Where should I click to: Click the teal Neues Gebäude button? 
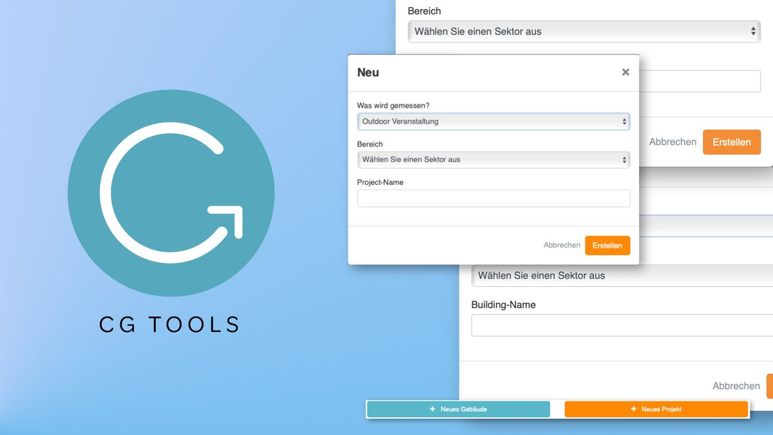(458, 409)
